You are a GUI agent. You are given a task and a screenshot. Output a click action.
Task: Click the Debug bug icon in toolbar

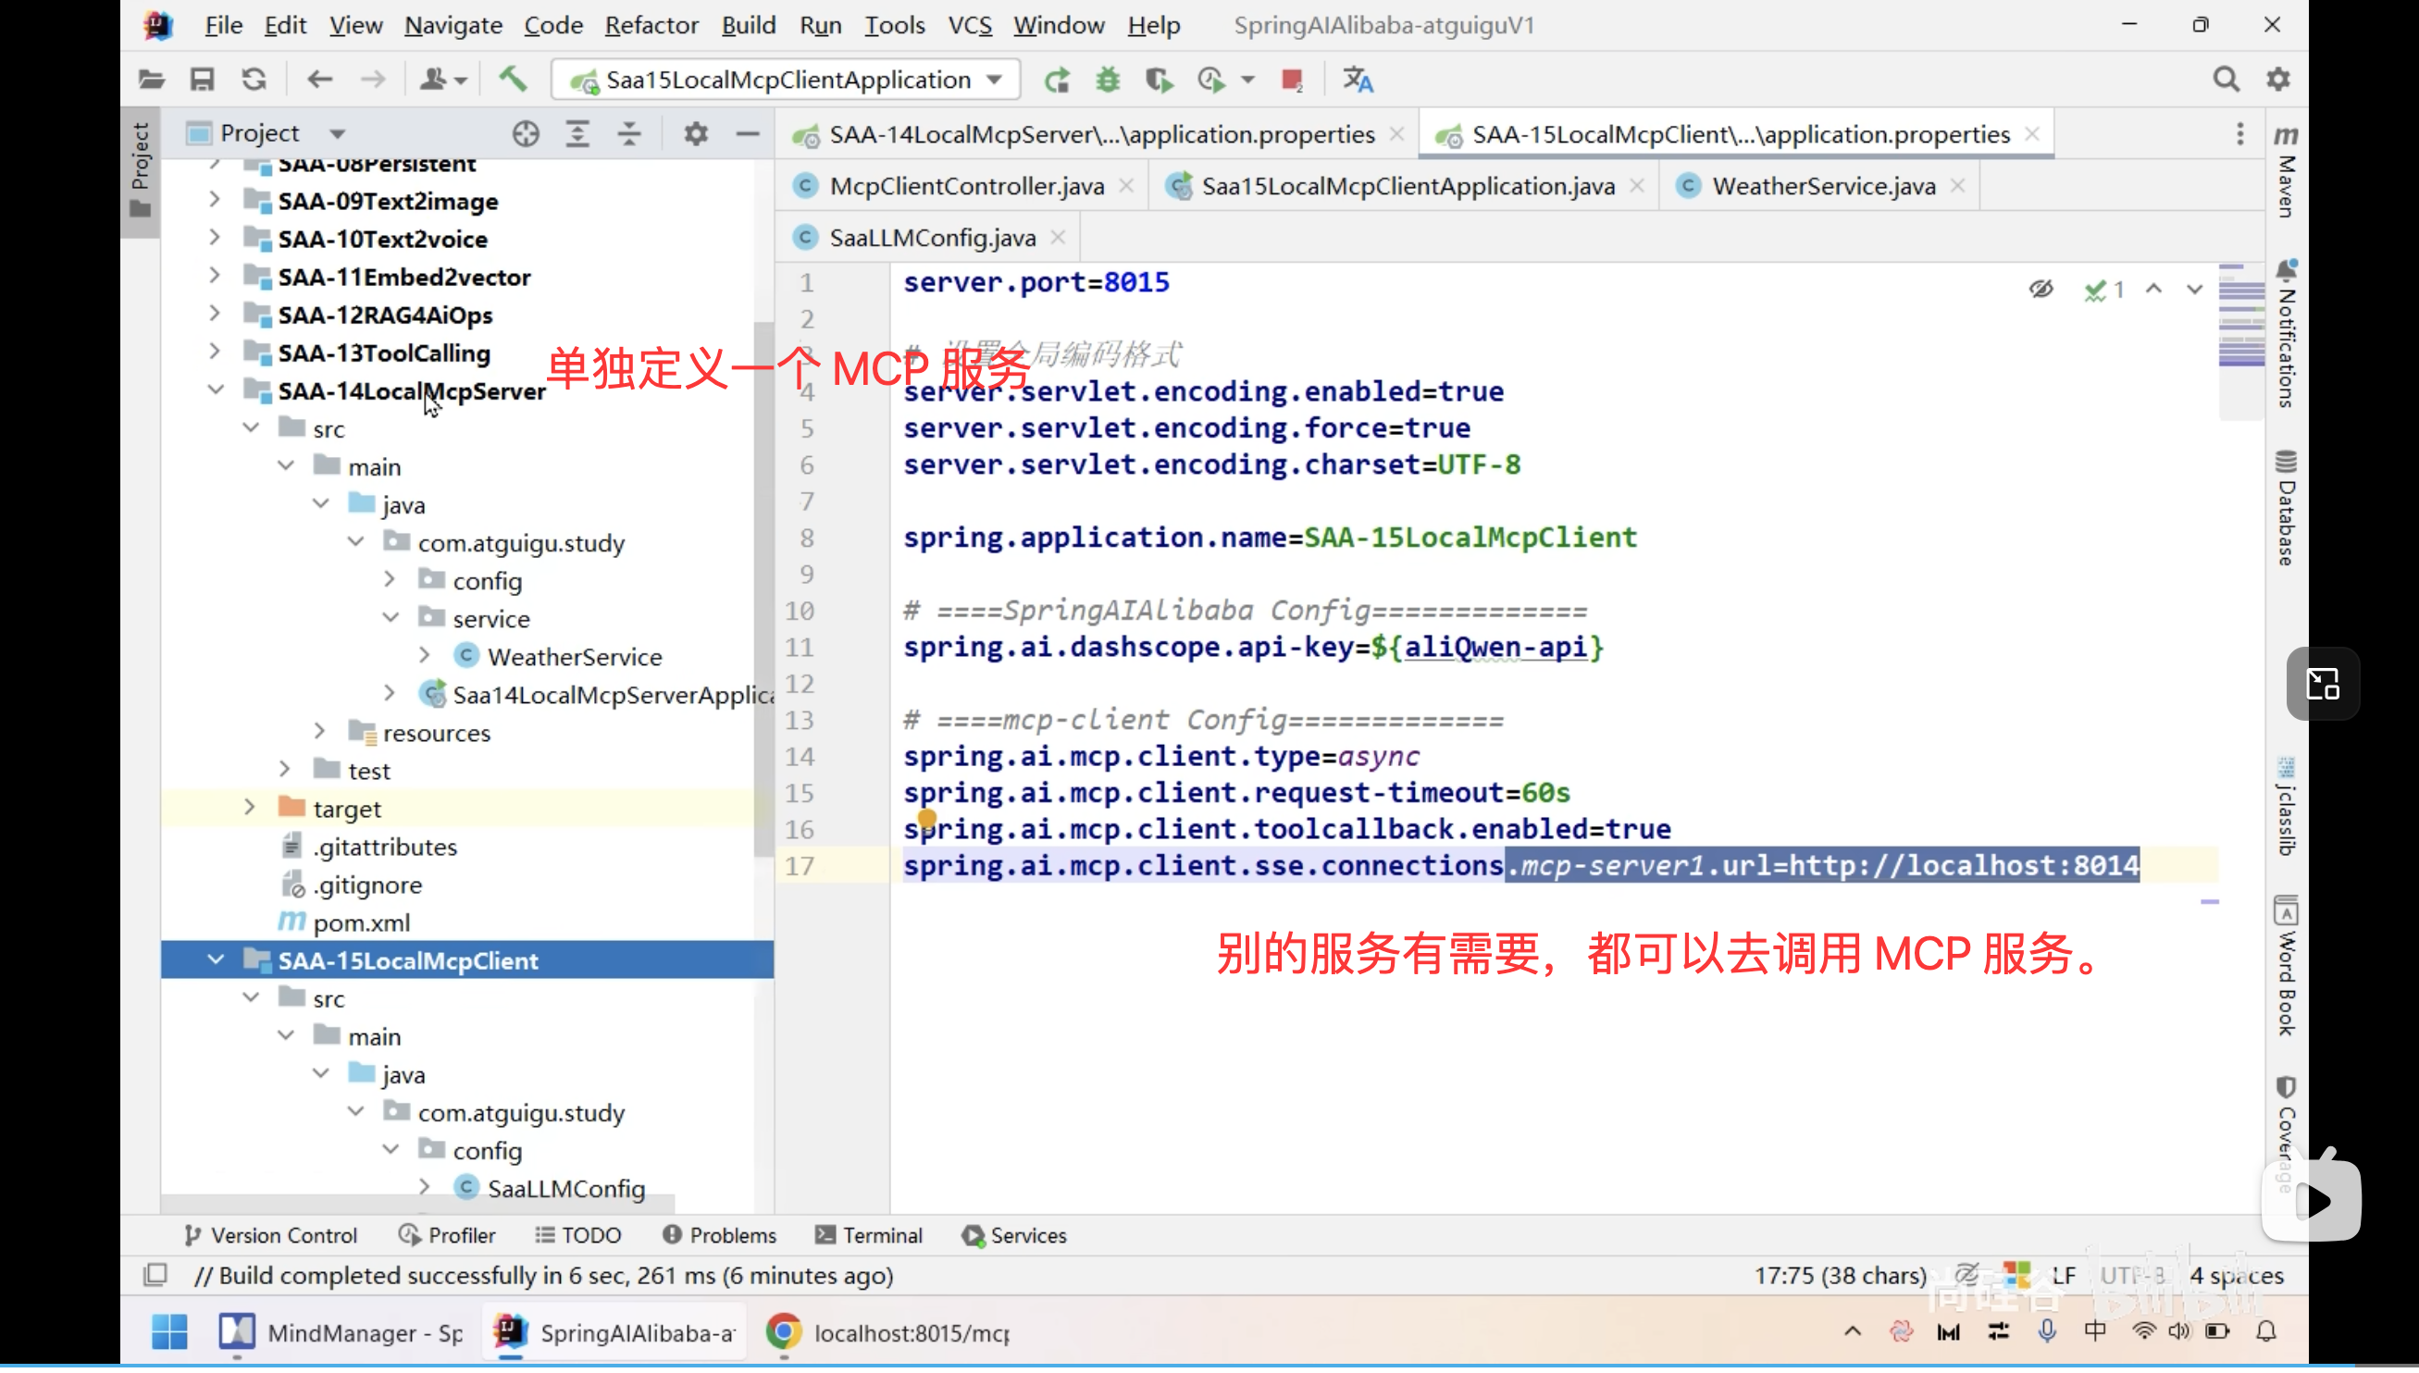(x=1107, y=80)
